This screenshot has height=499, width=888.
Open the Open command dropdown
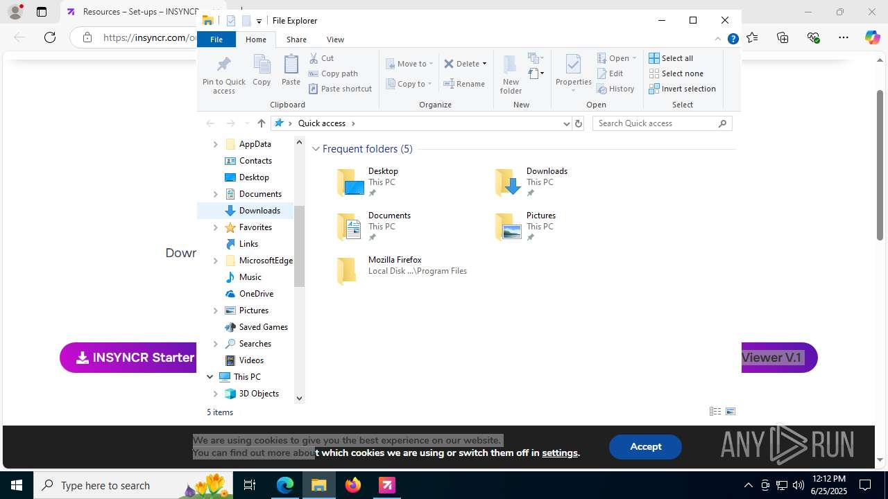634,58
